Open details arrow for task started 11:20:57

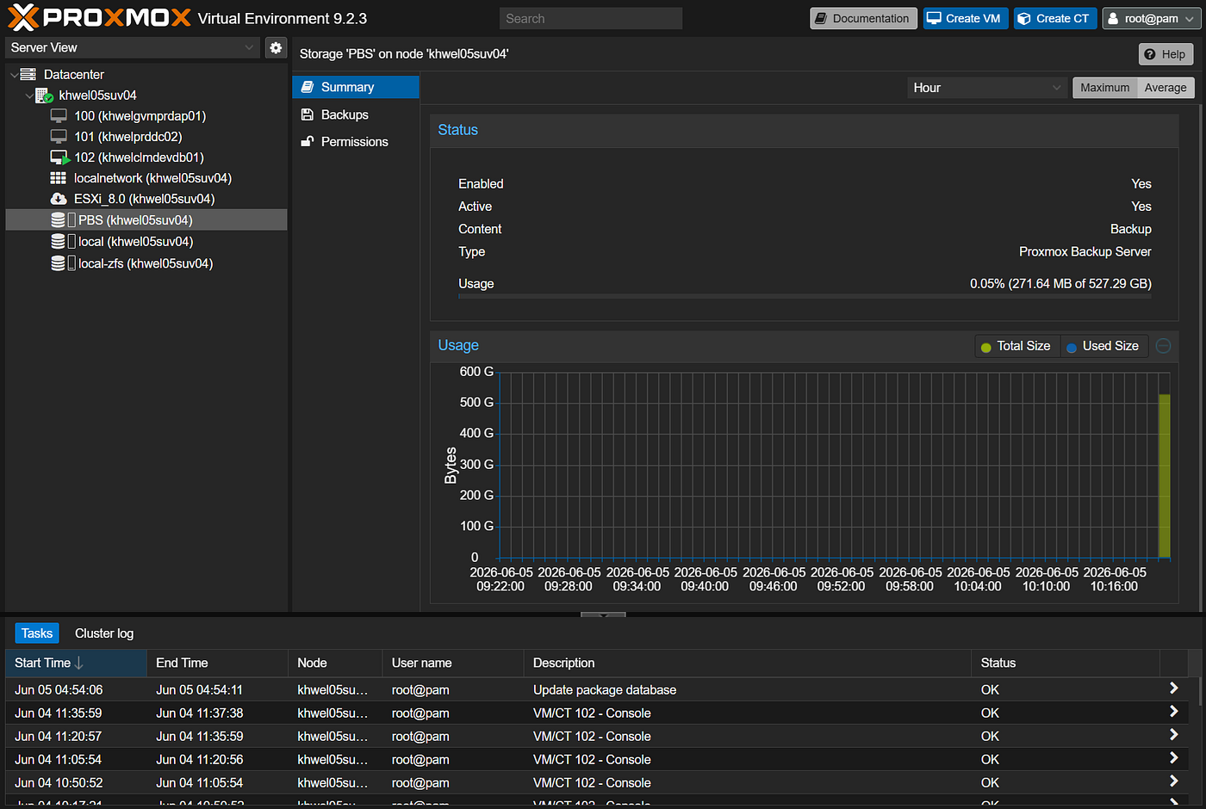[x=1173, y=735]
